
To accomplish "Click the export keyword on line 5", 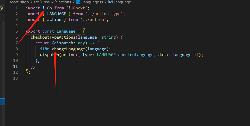I will pos(33,31).
